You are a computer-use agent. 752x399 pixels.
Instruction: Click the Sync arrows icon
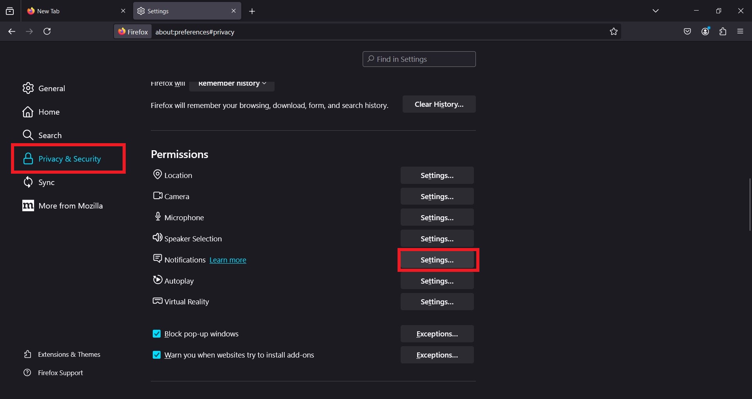click(x=28, y=182)
